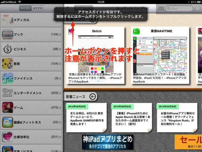Image resolution: width=202 pixels, height=152 pixels.
Task: Select the 教育 category label
Action: click(17, 64)
